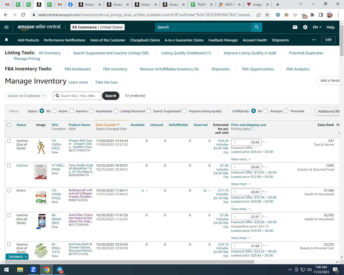Go back using browser back arrow
344x275 pixels.
pyautogui.click(x=6, y=15)
